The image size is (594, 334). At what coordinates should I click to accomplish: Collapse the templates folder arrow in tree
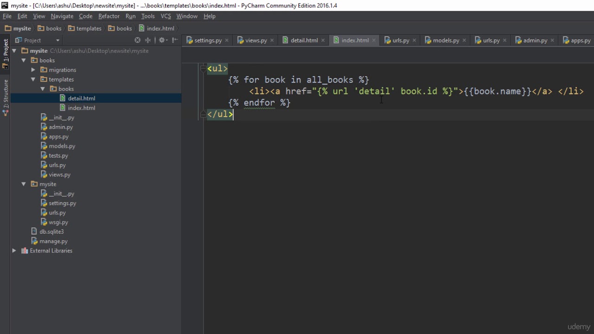pyautogui.click(x=33, y=79)
